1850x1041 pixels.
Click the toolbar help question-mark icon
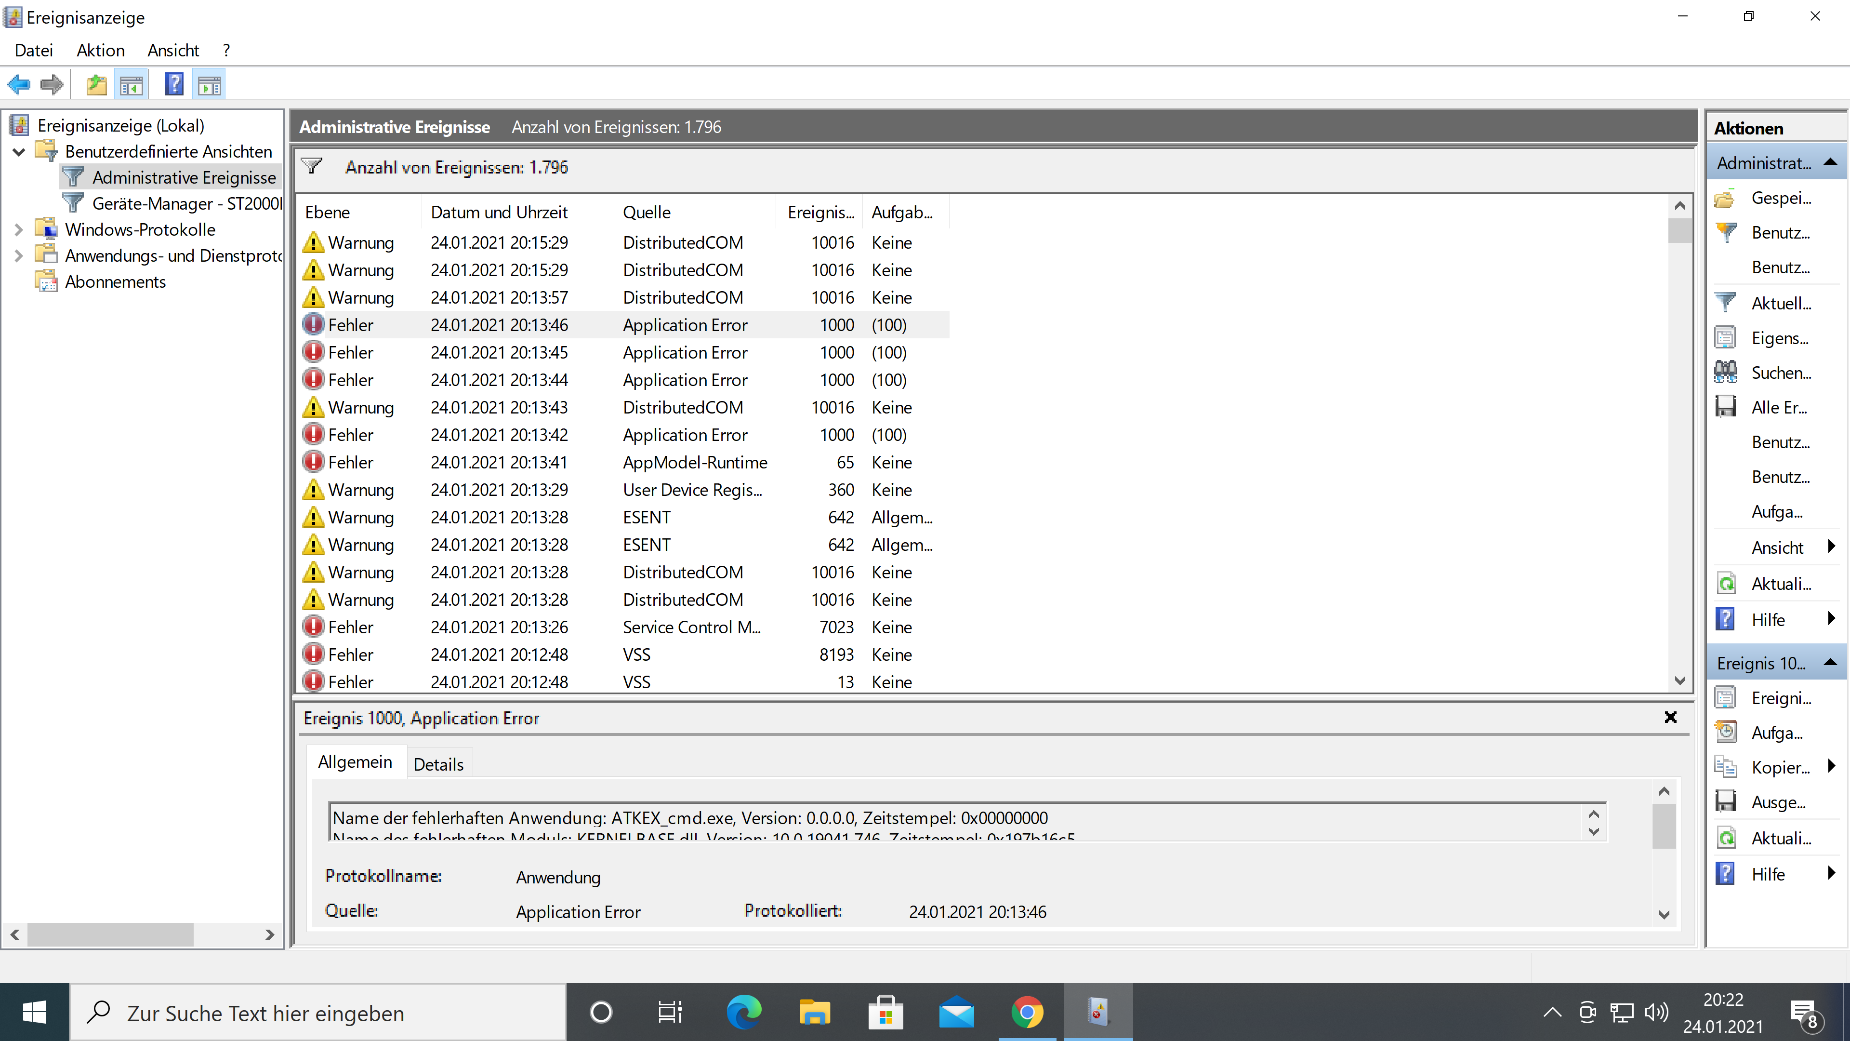(x=174, y=85)
